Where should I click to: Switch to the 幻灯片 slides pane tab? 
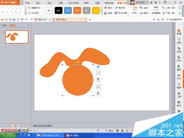coord(13,25)
